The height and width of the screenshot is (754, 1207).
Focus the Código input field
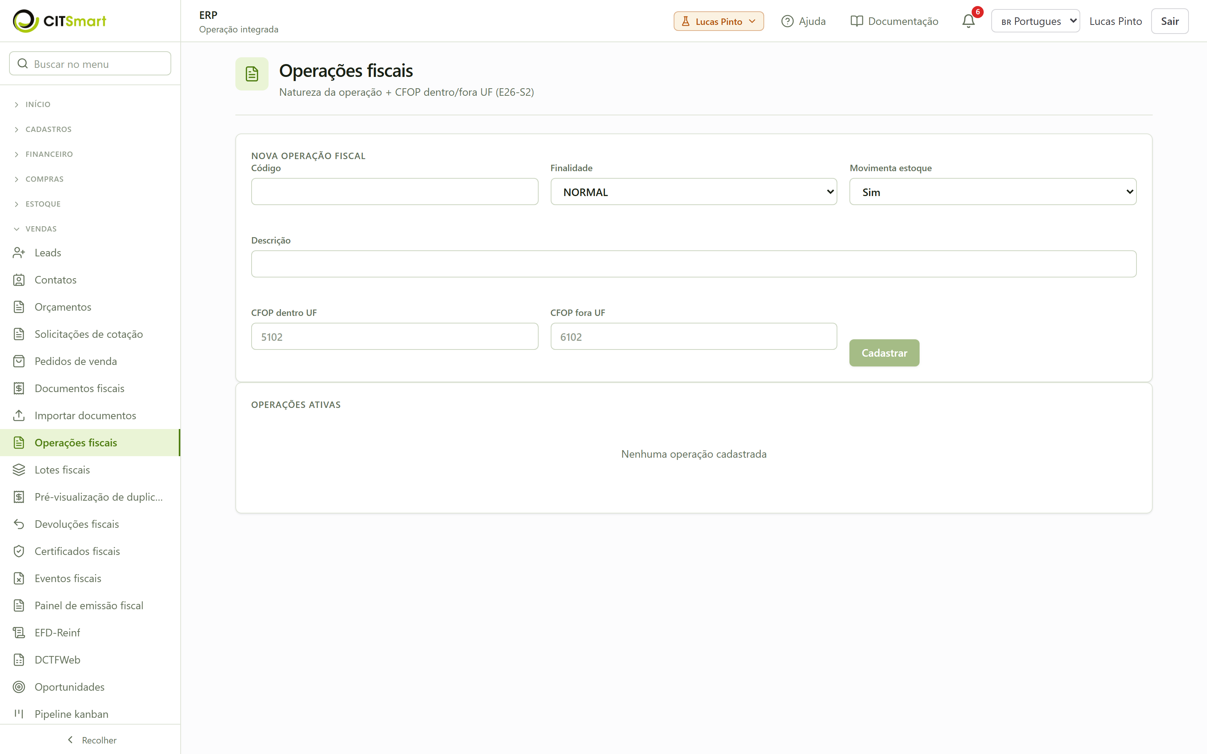(x=395, y=192)
